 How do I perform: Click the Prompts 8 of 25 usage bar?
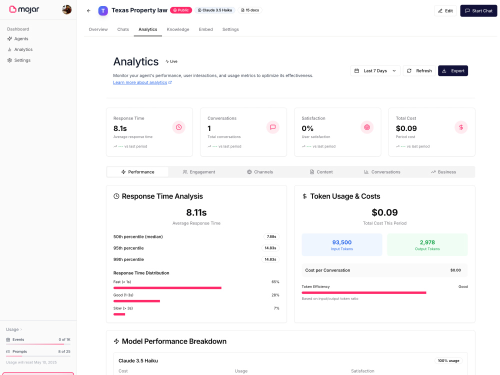tap(38, 356)
